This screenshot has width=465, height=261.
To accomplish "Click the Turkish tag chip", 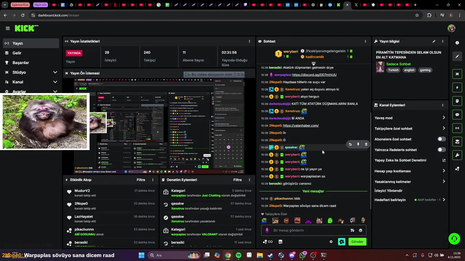I will pos(393,70).
